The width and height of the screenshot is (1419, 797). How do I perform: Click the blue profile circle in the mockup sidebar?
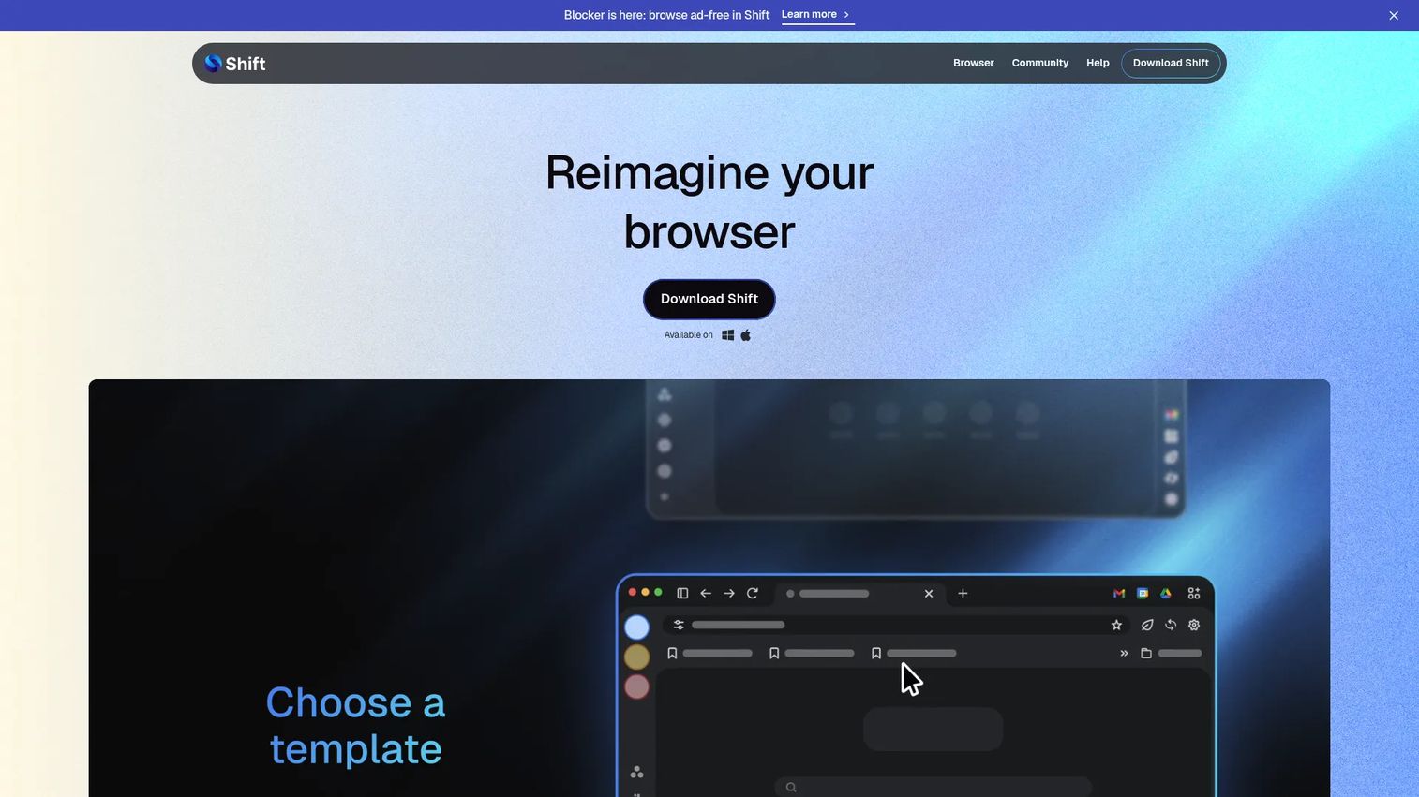click(637, 627)
